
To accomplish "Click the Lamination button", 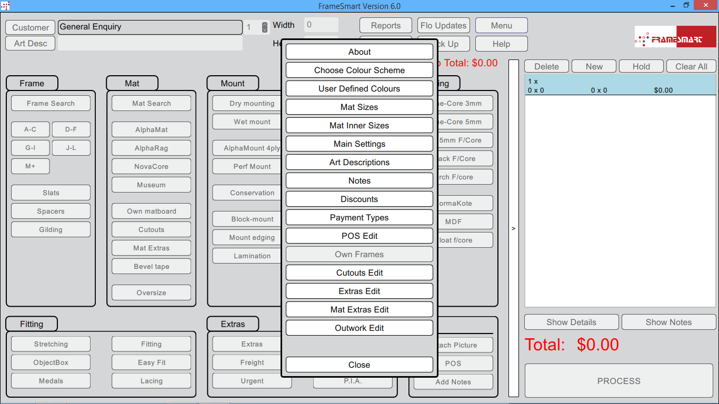I will 247,256.
